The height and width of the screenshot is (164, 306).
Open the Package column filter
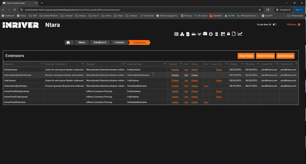click(124, 64)
